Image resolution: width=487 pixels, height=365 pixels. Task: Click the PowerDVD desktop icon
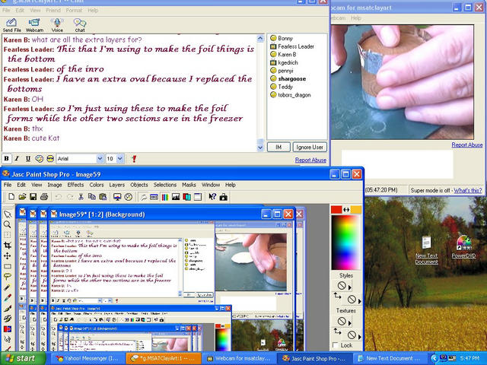coord(463,247)
